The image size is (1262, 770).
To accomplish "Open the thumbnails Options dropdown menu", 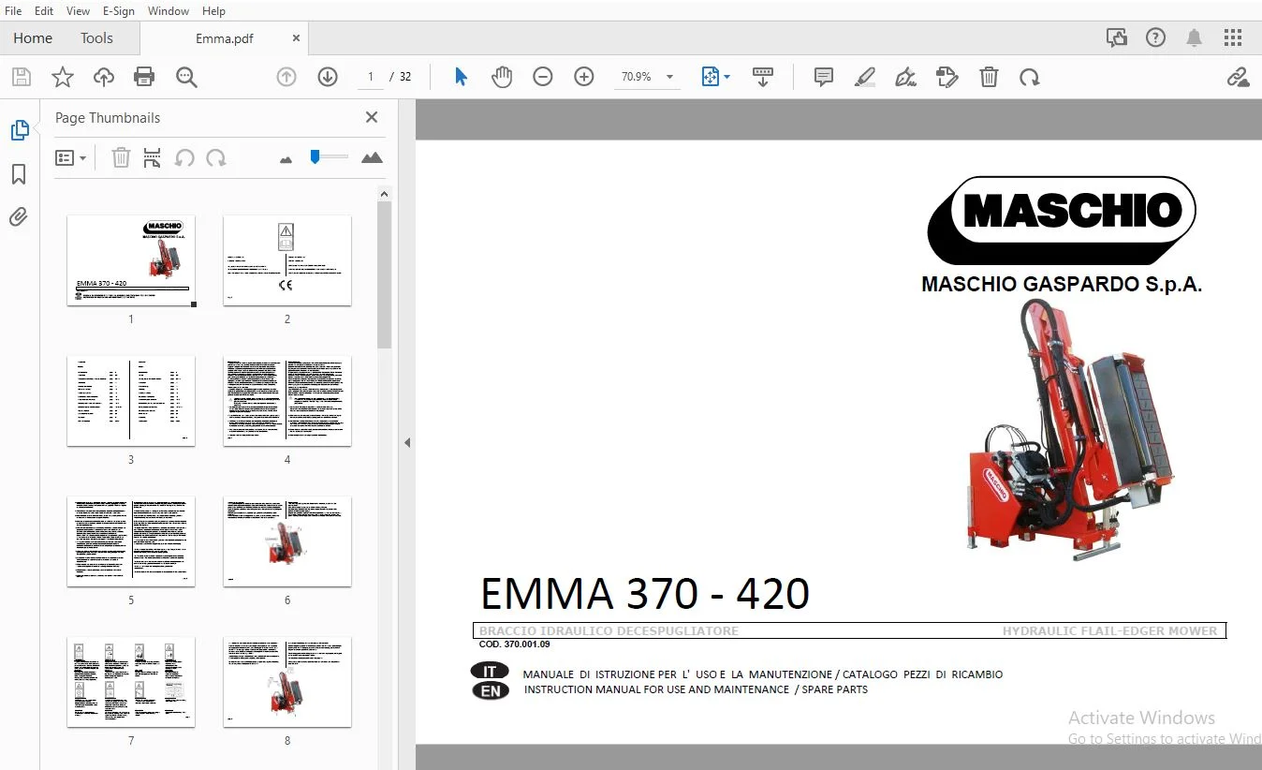I will pos(70,158).
